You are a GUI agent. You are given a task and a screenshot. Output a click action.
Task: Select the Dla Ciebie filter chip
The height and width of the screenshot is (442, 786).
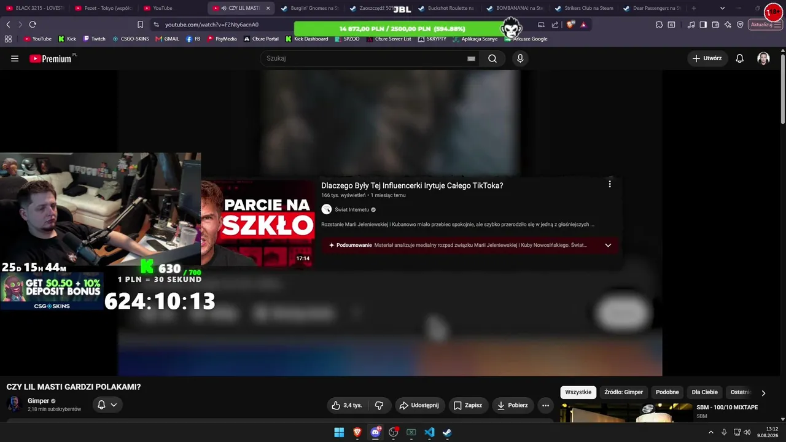pos(705,392)
